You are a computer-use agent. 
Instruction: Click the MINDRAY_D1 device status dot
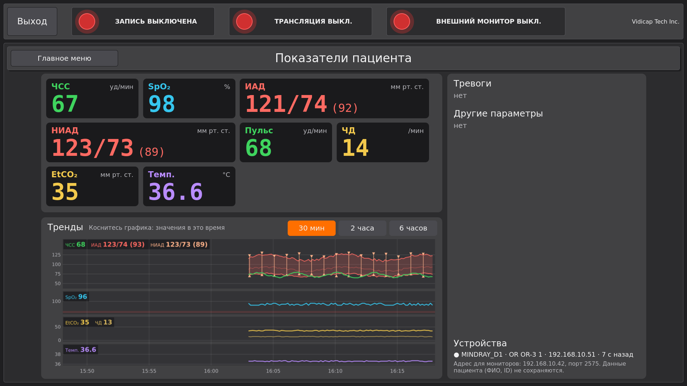(x=456, y=355)
